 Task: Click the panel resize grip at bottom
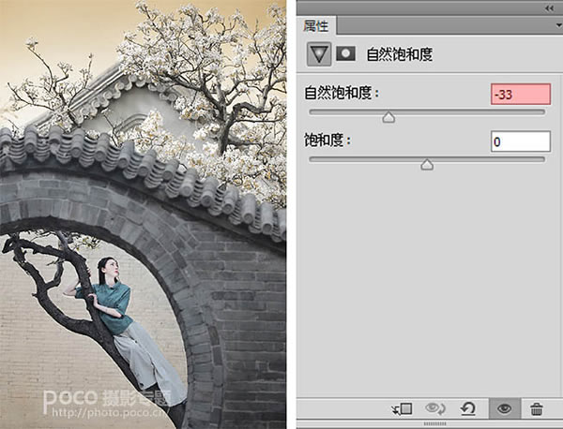click(434, 424)
